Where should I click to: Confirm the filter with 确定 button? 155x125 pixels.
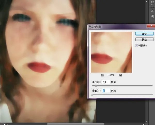coord(144,34)
